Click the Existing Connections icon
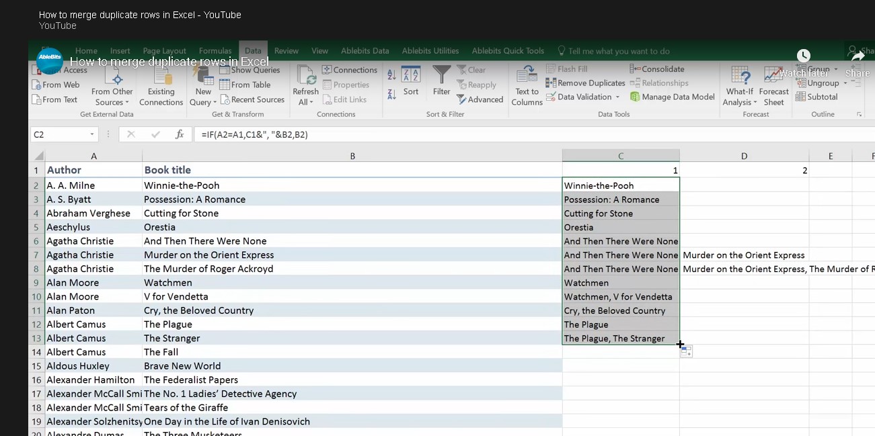The width and height of the screenshot is (875, 436). (x=161, y=76)
